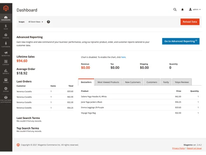Switch to the Most Viewed Products tab

108,82
